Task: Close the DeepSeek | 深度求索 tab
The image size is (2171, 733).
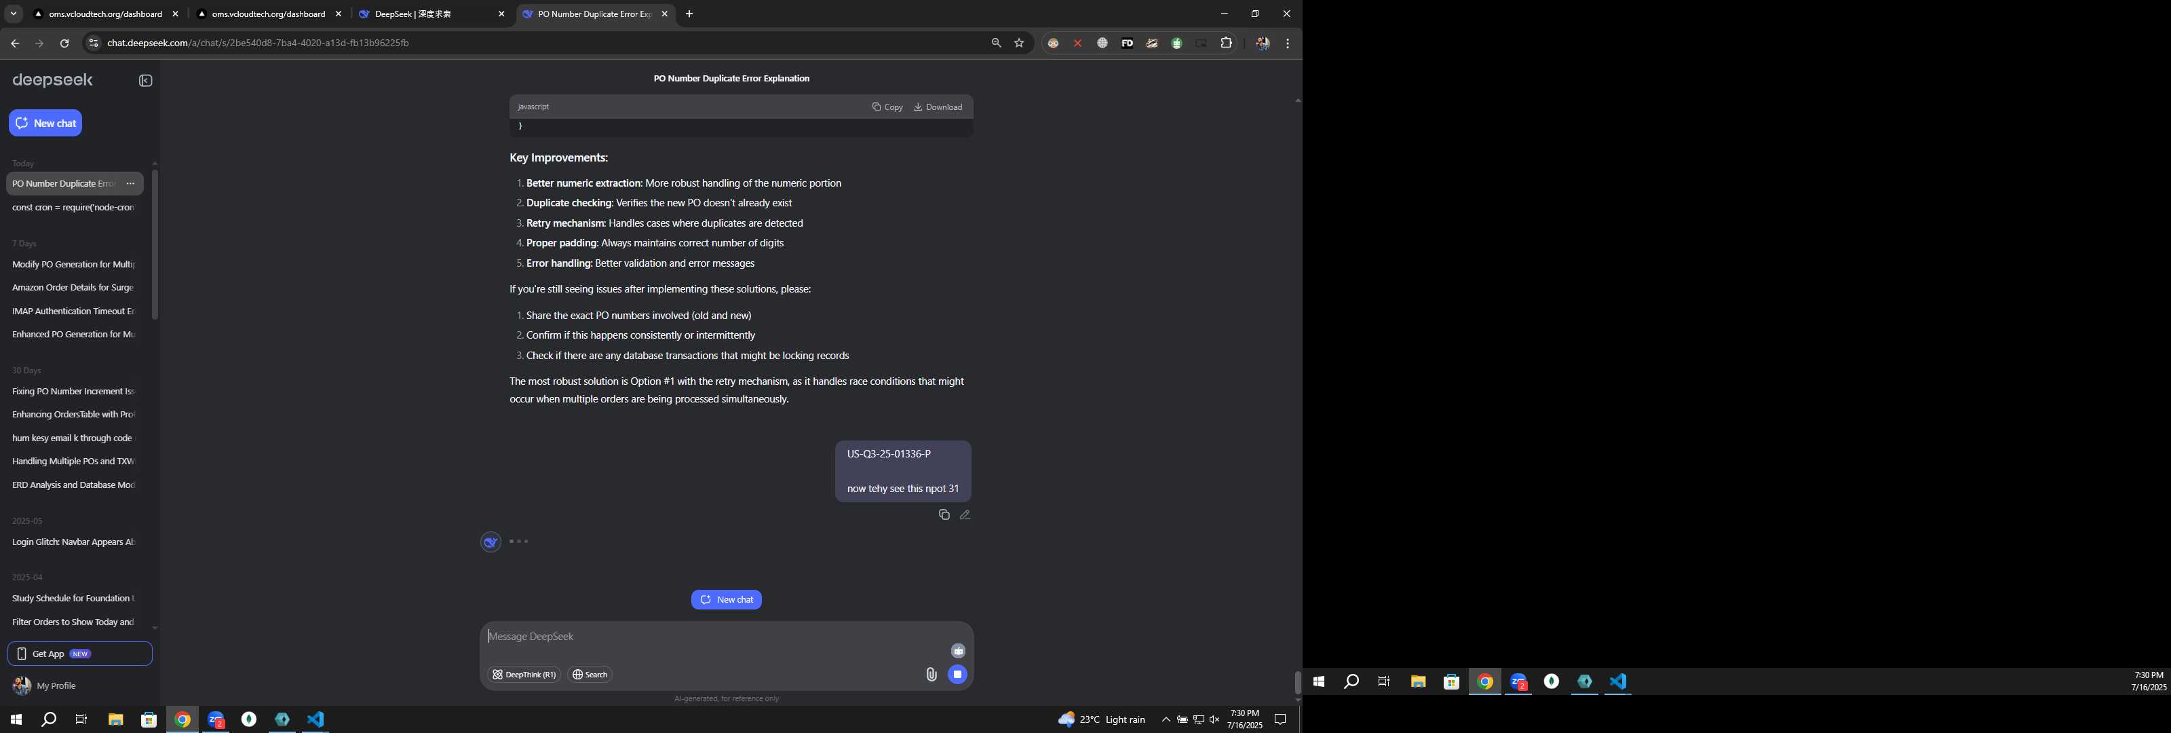Action: [x=501, y=14]
